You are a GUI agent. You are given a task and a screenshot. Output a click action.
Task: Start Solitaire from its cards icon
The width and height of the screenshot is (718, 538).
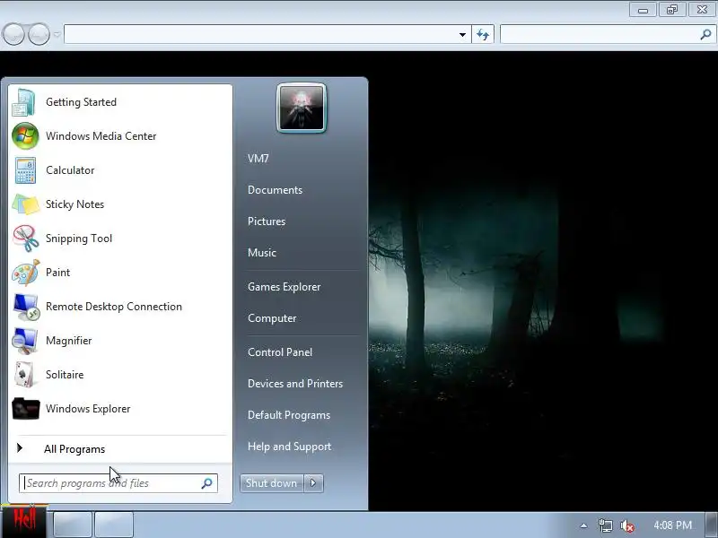click(24, 375)
